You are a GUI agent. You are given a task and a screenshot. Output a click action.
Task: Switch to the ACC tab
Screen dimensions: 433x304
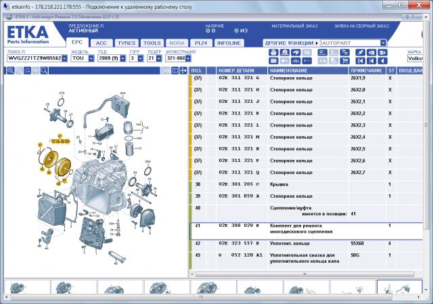[x=101, y=43]
